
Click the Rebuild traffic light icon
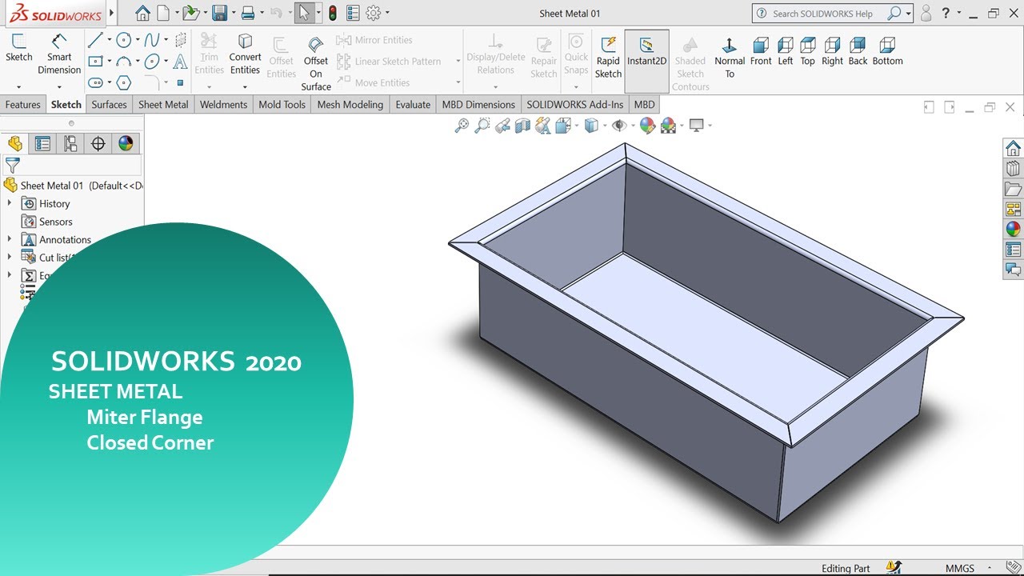point(332,13)
